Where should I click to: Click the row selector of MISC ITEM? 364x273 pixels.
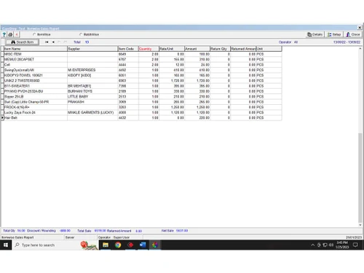[x=2, y=54]
